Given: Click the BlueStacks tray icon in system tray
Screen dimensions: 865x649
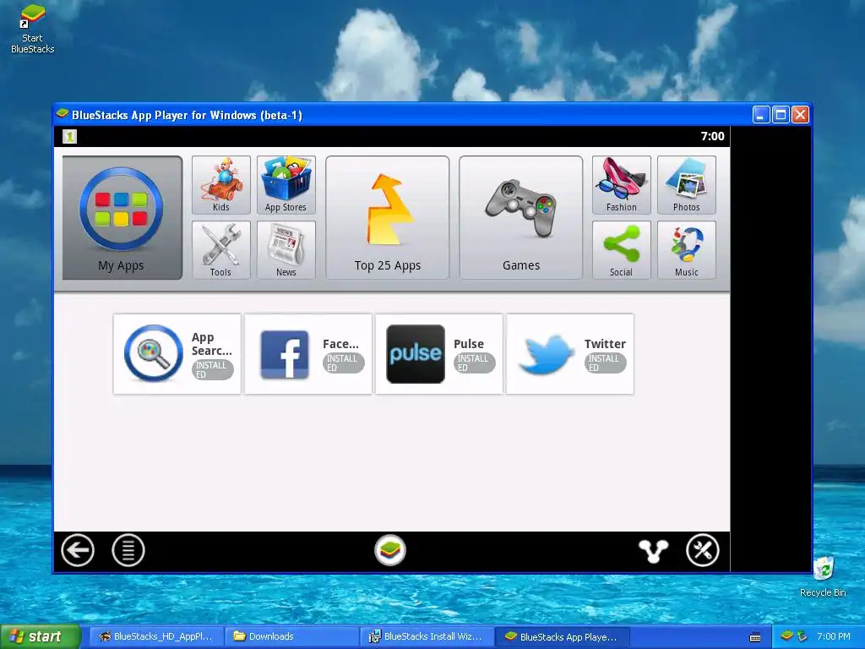Looking at the screenshot, I should tap(787, 636).
